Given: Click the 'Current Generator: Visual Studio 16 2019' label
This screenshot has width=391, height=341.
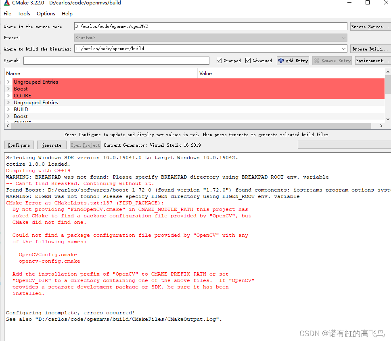Looking at the screenshot, I should coord(152,145).
